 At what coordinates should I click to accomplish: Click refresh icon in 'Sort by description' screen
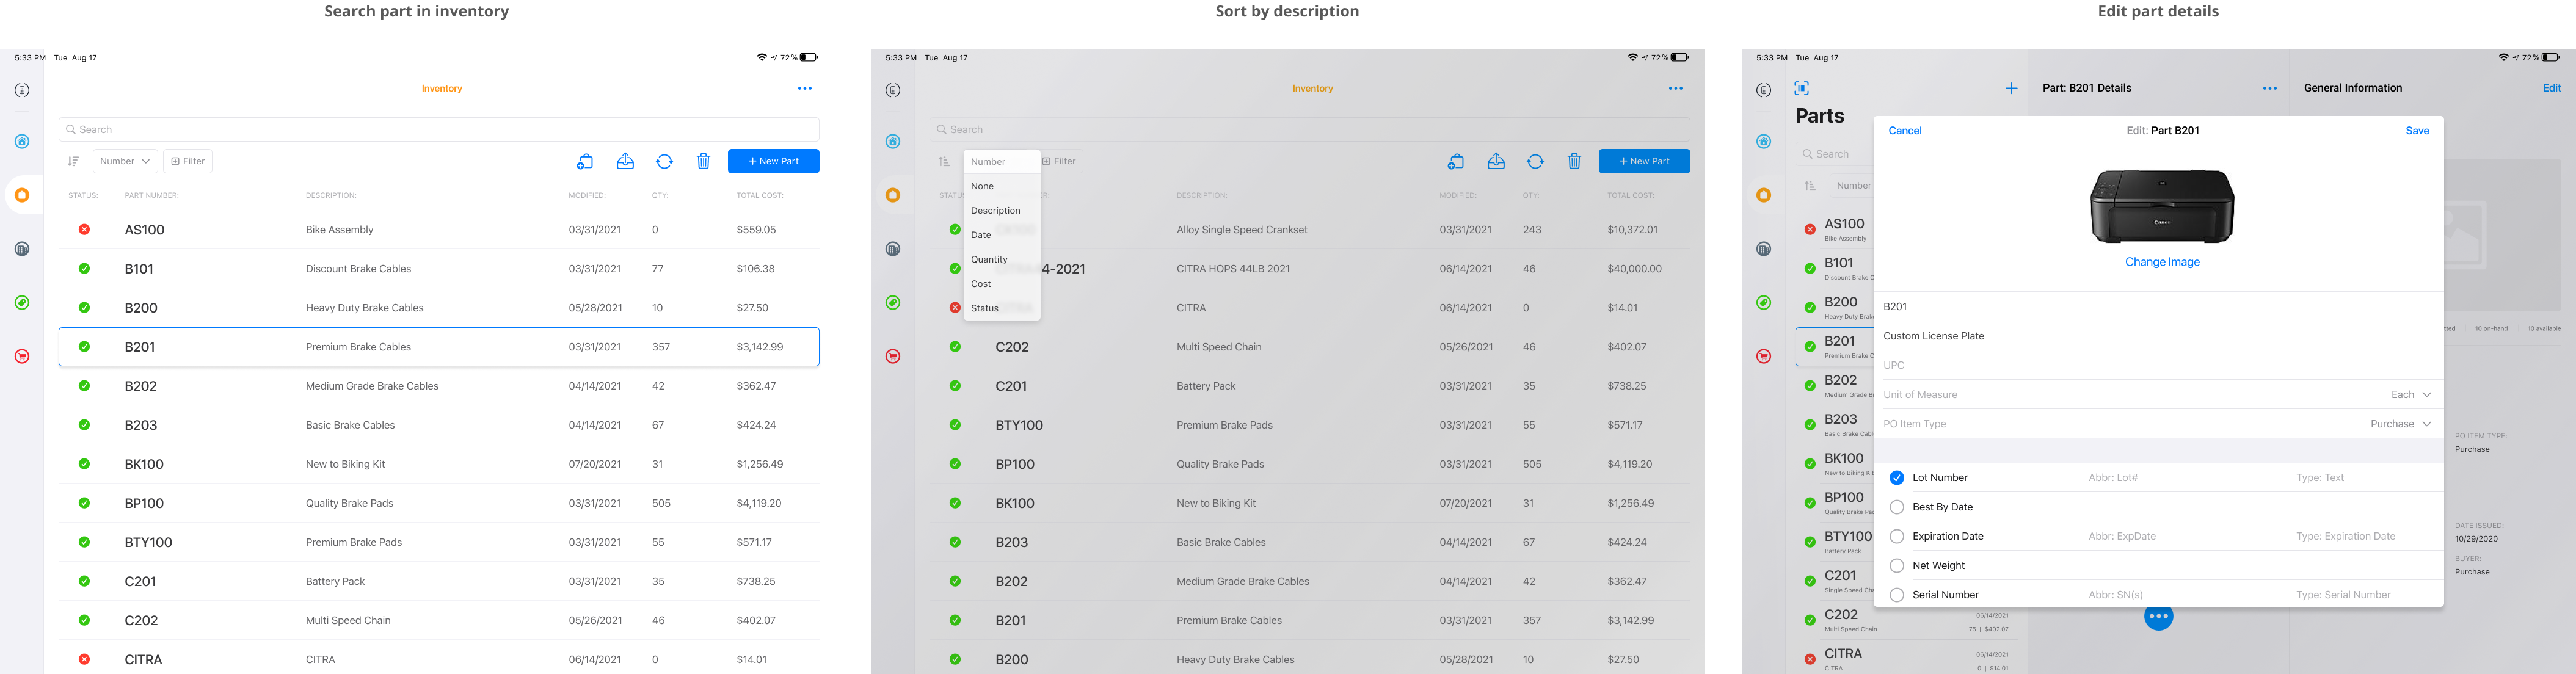click(1535, 161)
